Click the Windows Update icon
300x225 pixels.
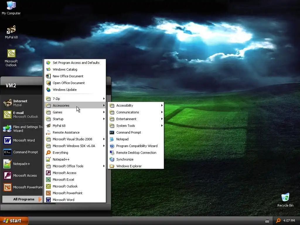click(x=48, y=90)
